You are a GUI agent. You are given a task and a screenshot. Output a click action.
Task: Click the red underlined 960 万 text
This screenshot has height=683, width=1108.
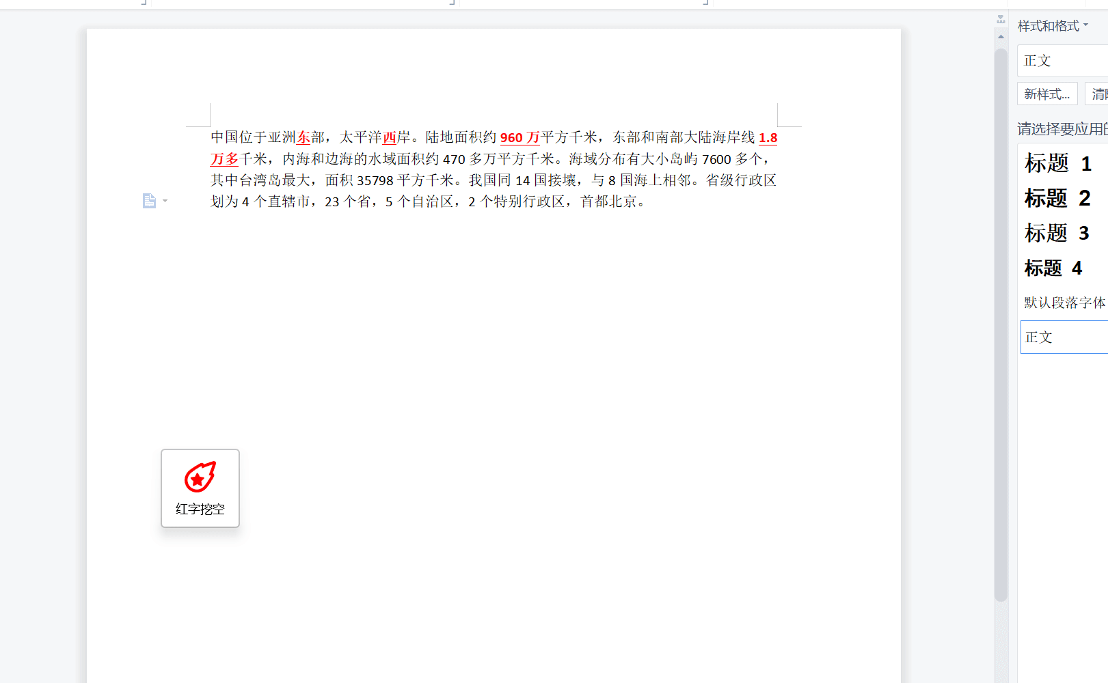pos(519,137)
